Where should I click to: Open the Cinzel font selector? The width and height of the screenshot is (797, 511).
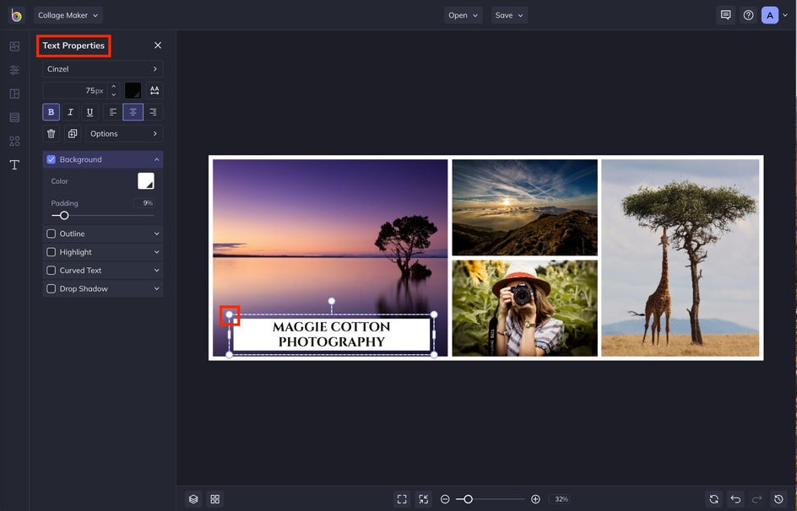102,69
